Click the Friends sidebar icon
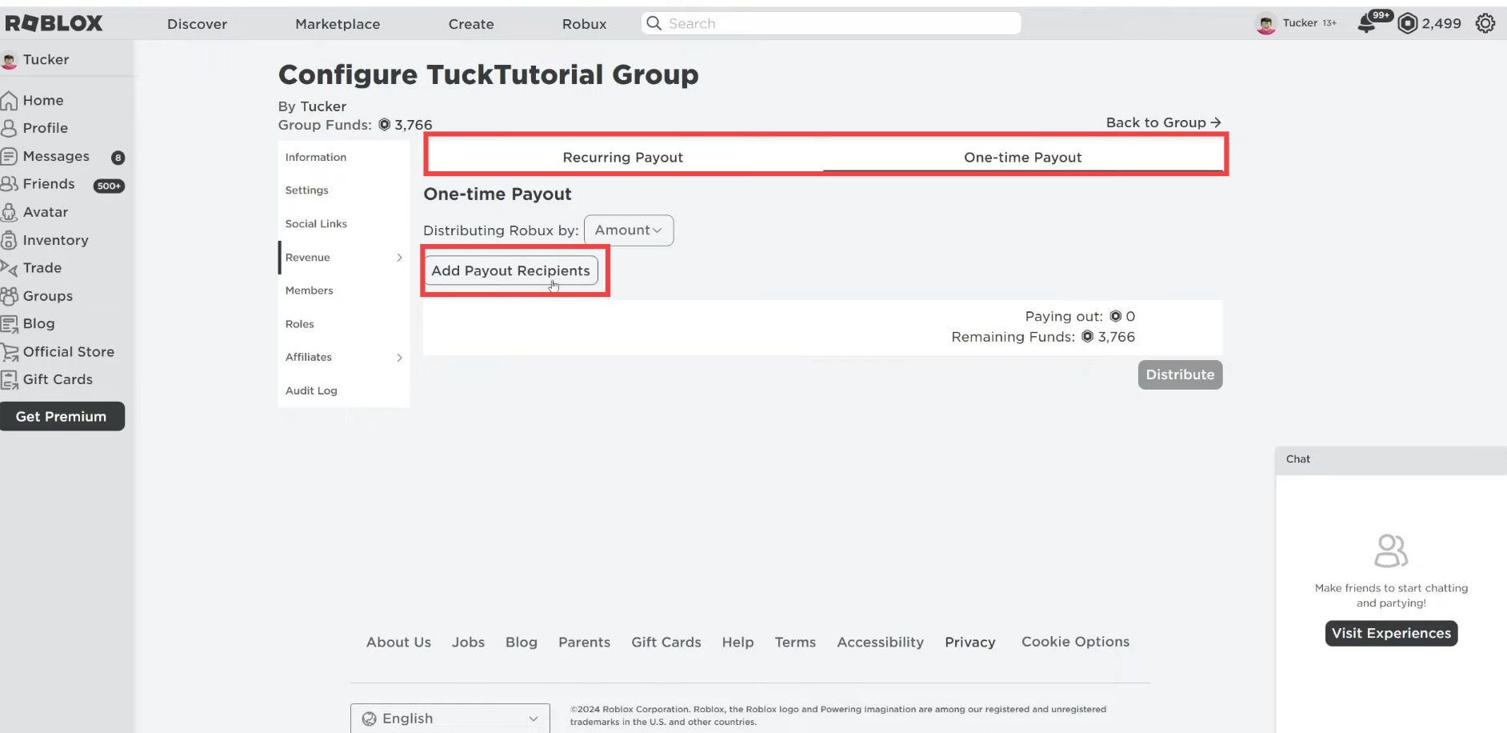This screenshot has width=1507, height=733. point(9,184)
